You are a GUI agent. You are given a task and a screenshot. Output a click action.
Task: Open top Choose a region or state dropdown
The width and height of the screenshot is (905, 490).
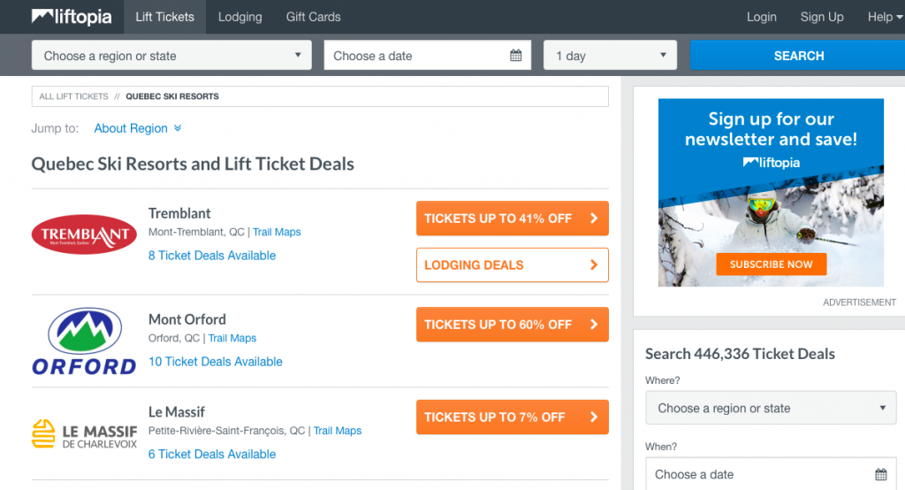[x=171, y=56]
